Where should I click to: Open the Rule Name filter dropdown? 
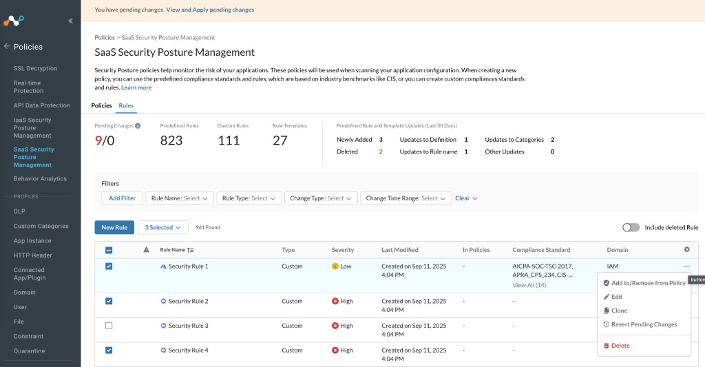click(180, 198)
